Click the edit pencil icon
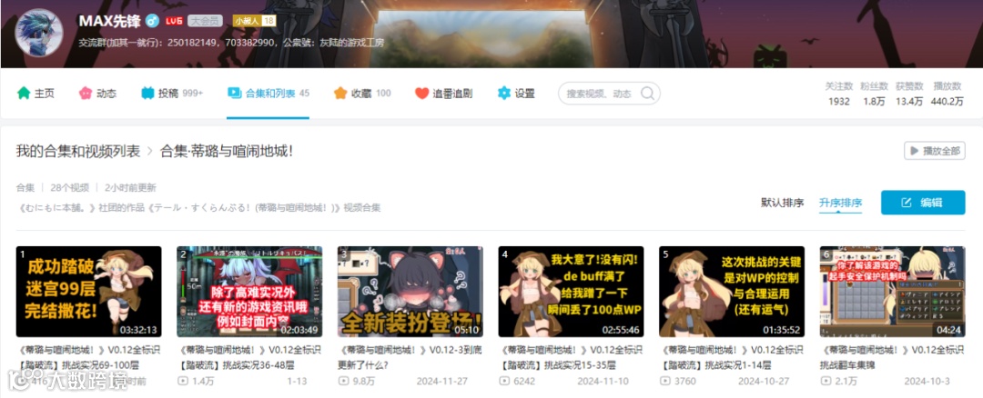Viewport: 983px width, 398px height. click(906, 203)
